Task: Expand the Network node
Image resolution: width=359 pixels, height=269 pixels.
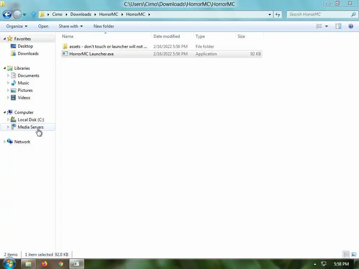Action: coord(5,142)
